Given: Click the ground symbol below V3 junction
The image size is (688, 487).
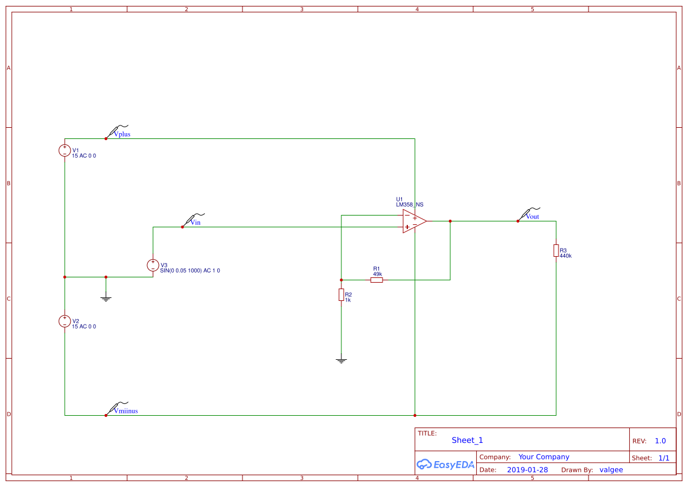Looking at the screenshot, I should 106,298.
